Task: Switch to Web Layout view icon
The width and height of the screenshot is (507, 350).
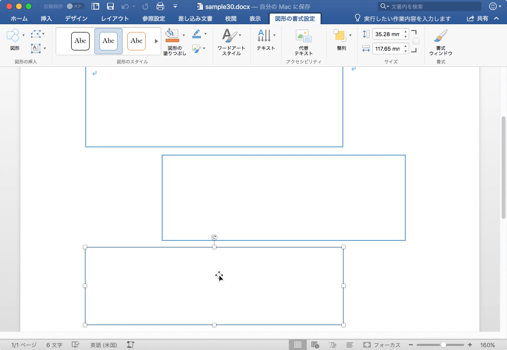Action: 315,345
